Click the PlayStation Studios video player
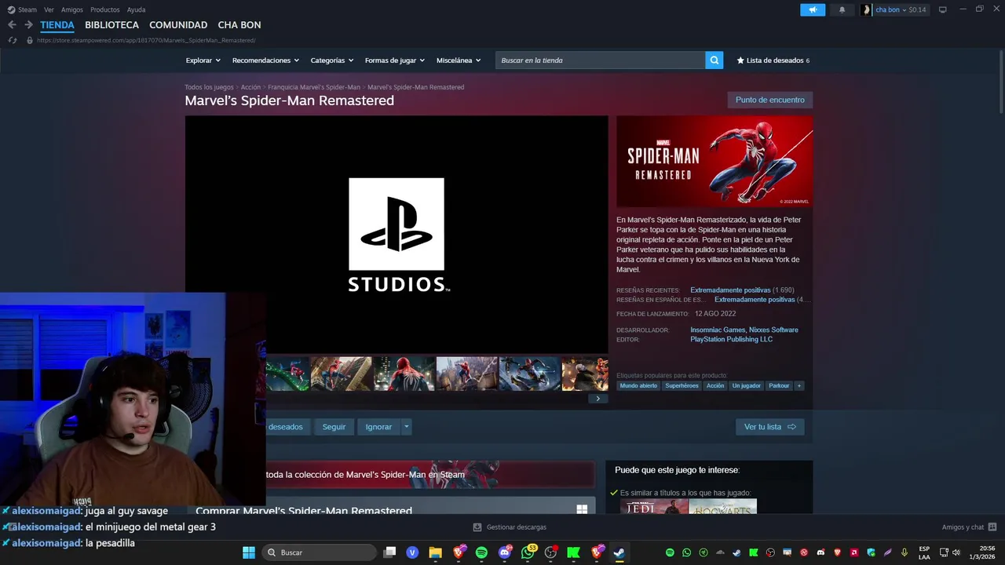This screenshot has width=1005, height=565. 397,235
